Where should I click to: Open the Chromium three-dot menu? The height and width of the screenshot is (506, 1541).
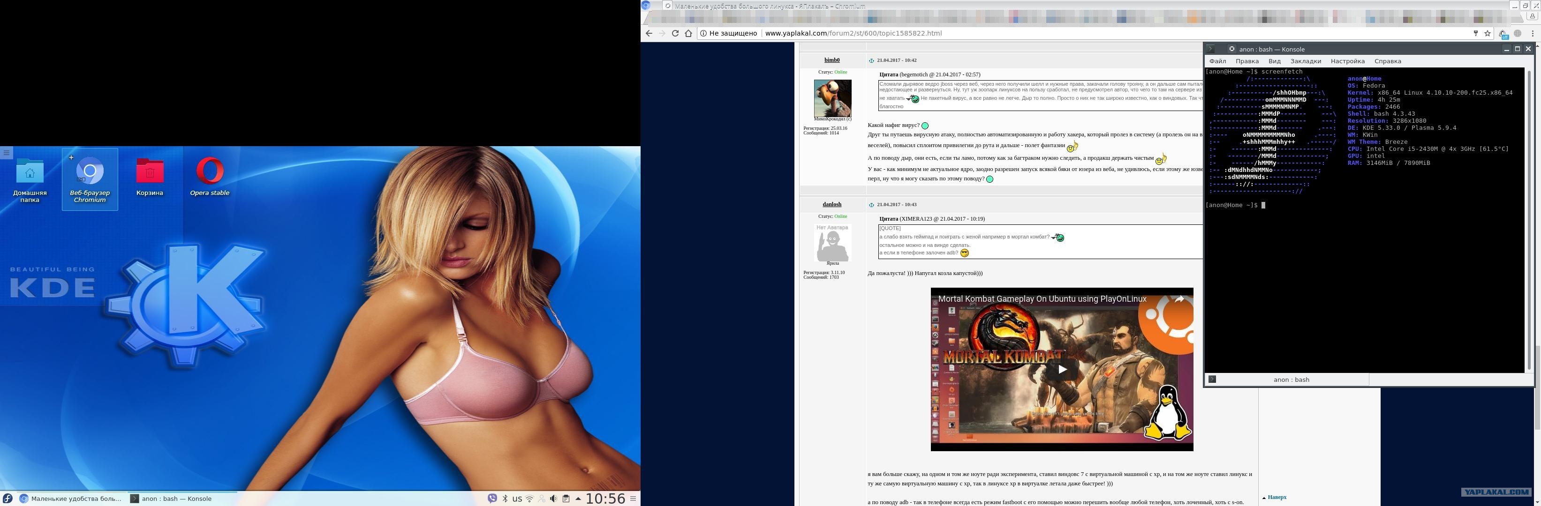pos(1532,33)
